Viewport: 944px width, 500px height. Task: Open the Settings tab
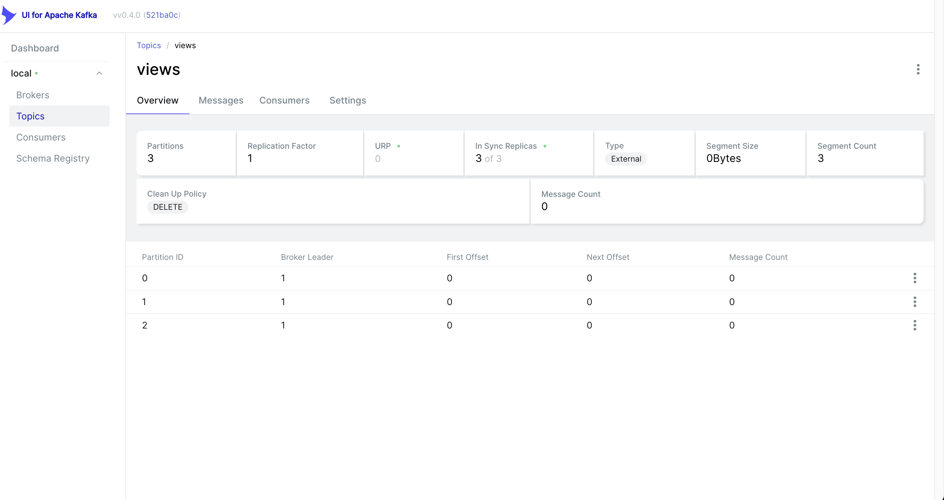348,100
